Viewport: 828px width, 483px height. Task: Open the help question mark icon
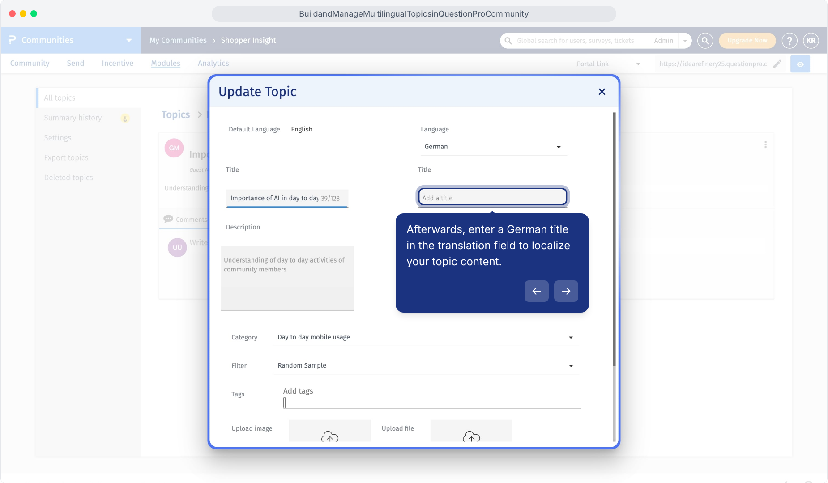click(790, 41)
